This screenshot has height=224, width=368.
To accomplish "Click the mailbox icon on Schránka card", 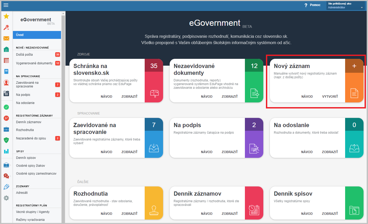I will 154,93.
